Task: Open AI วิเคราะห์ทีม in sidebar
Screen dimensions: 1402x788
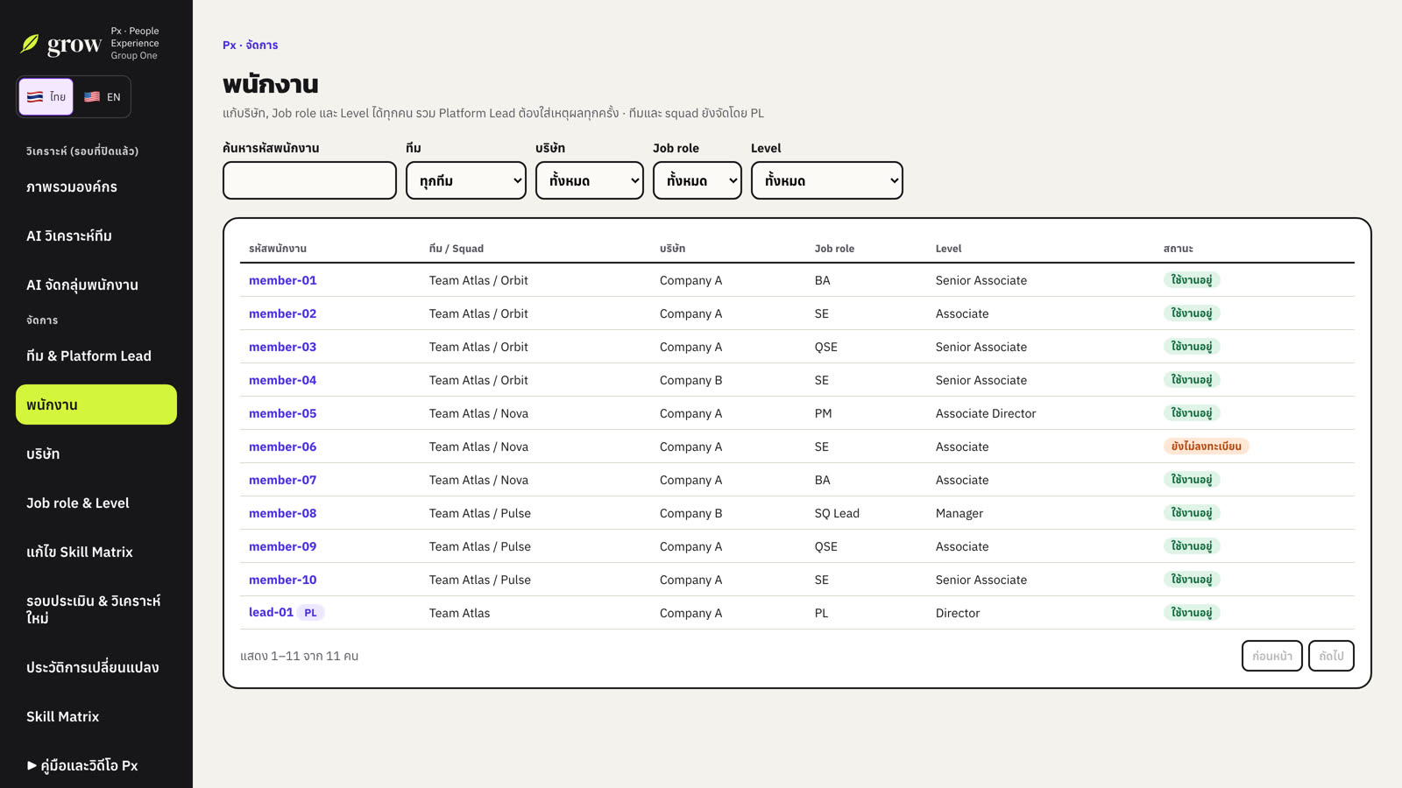Action: pos(96,236)
